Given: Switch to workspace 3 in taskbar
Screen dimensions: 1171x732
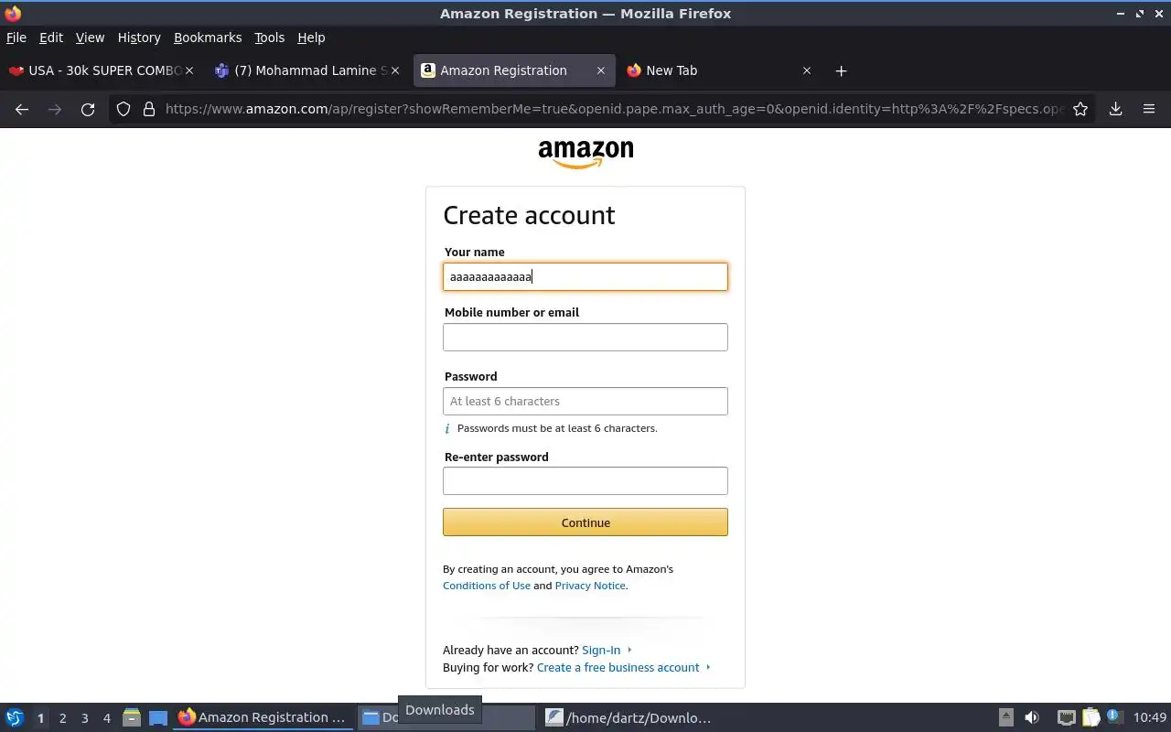Looking at the screenshot, I should point(84,718).
